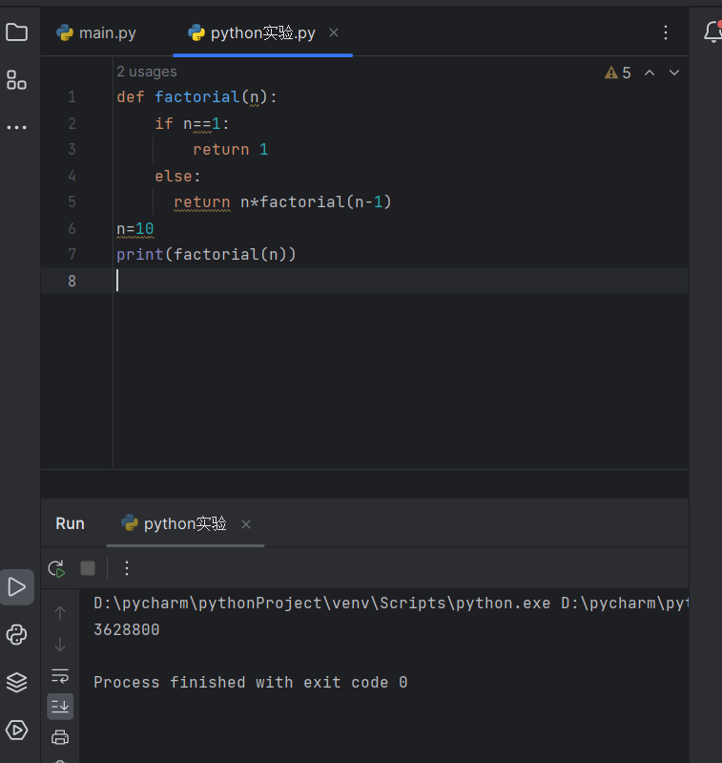Switch to the main.py tab
The image size is (722, 763).
coord(96,32)
